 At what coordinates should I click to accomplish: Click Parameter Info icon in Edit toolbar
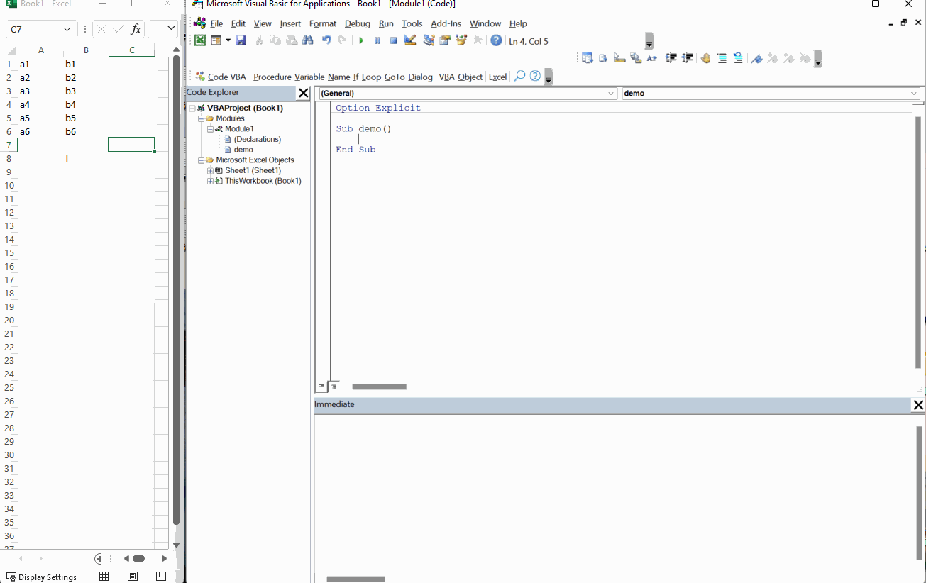[x=636, y=58]
